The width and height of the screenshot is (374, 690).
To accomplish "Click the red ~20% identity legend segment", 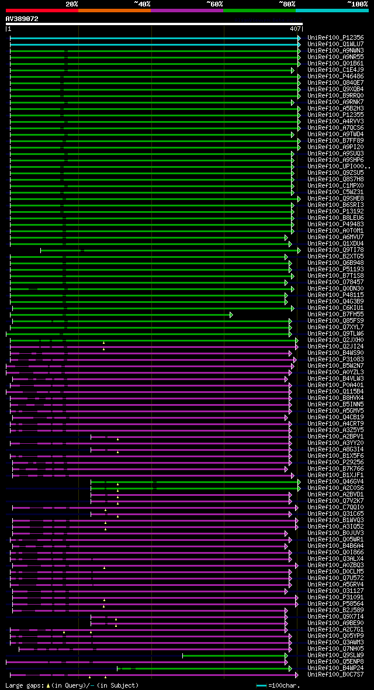I will (x=42, y=10).
